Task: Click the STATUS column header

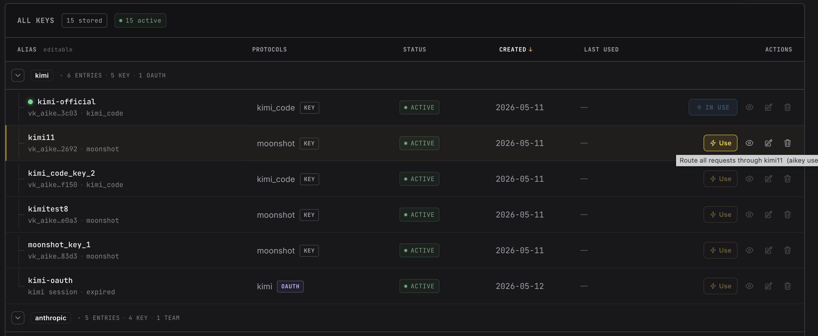Action: pyautogui.click(x=415, y=49)
